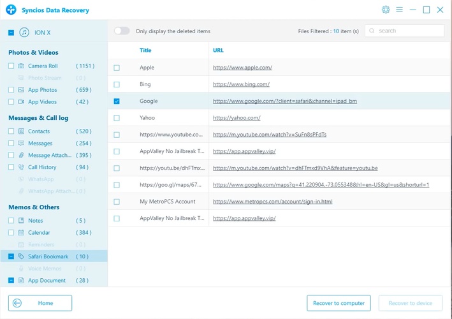
Task: Open youtube watch?v=SuFn8sPFdTs link
Action: [x=270, y=135]
